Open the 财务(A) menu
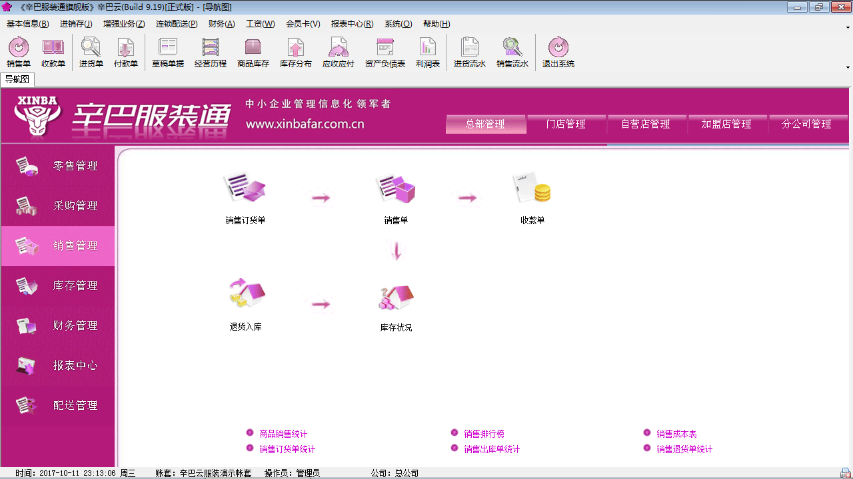The width and height of the screenshot is (853, 479). (x=222, y=24)
